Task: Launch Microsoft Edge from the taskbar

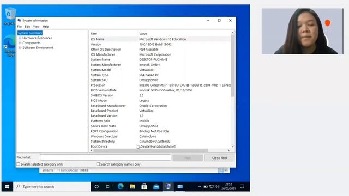Action: [x=121, y=186]
